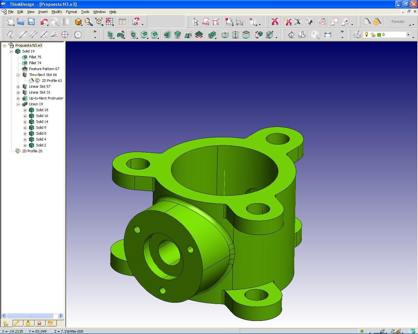This screenshot has width=418, height=334.
Task: Select Solid 14 in the tree
Action: coord(42,122)
